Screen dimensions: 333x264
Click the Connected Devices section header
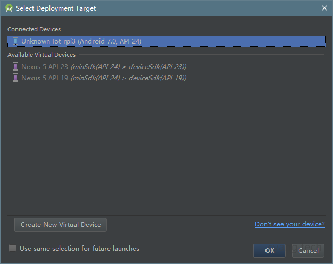coord(34,29)
